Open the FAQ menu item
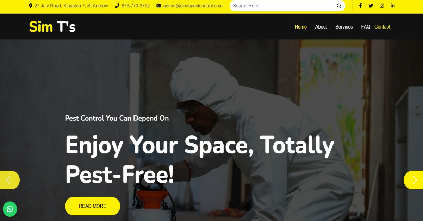This screenshot has width=423, height=221. point(366,27)
